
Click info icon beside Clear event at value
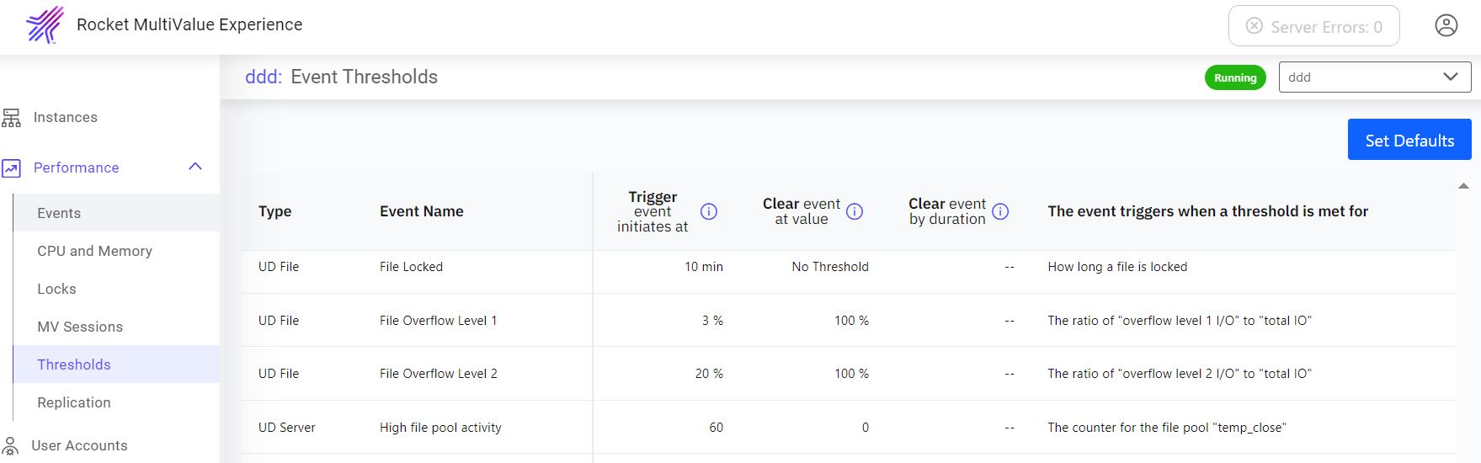click(x=854, y=212)
